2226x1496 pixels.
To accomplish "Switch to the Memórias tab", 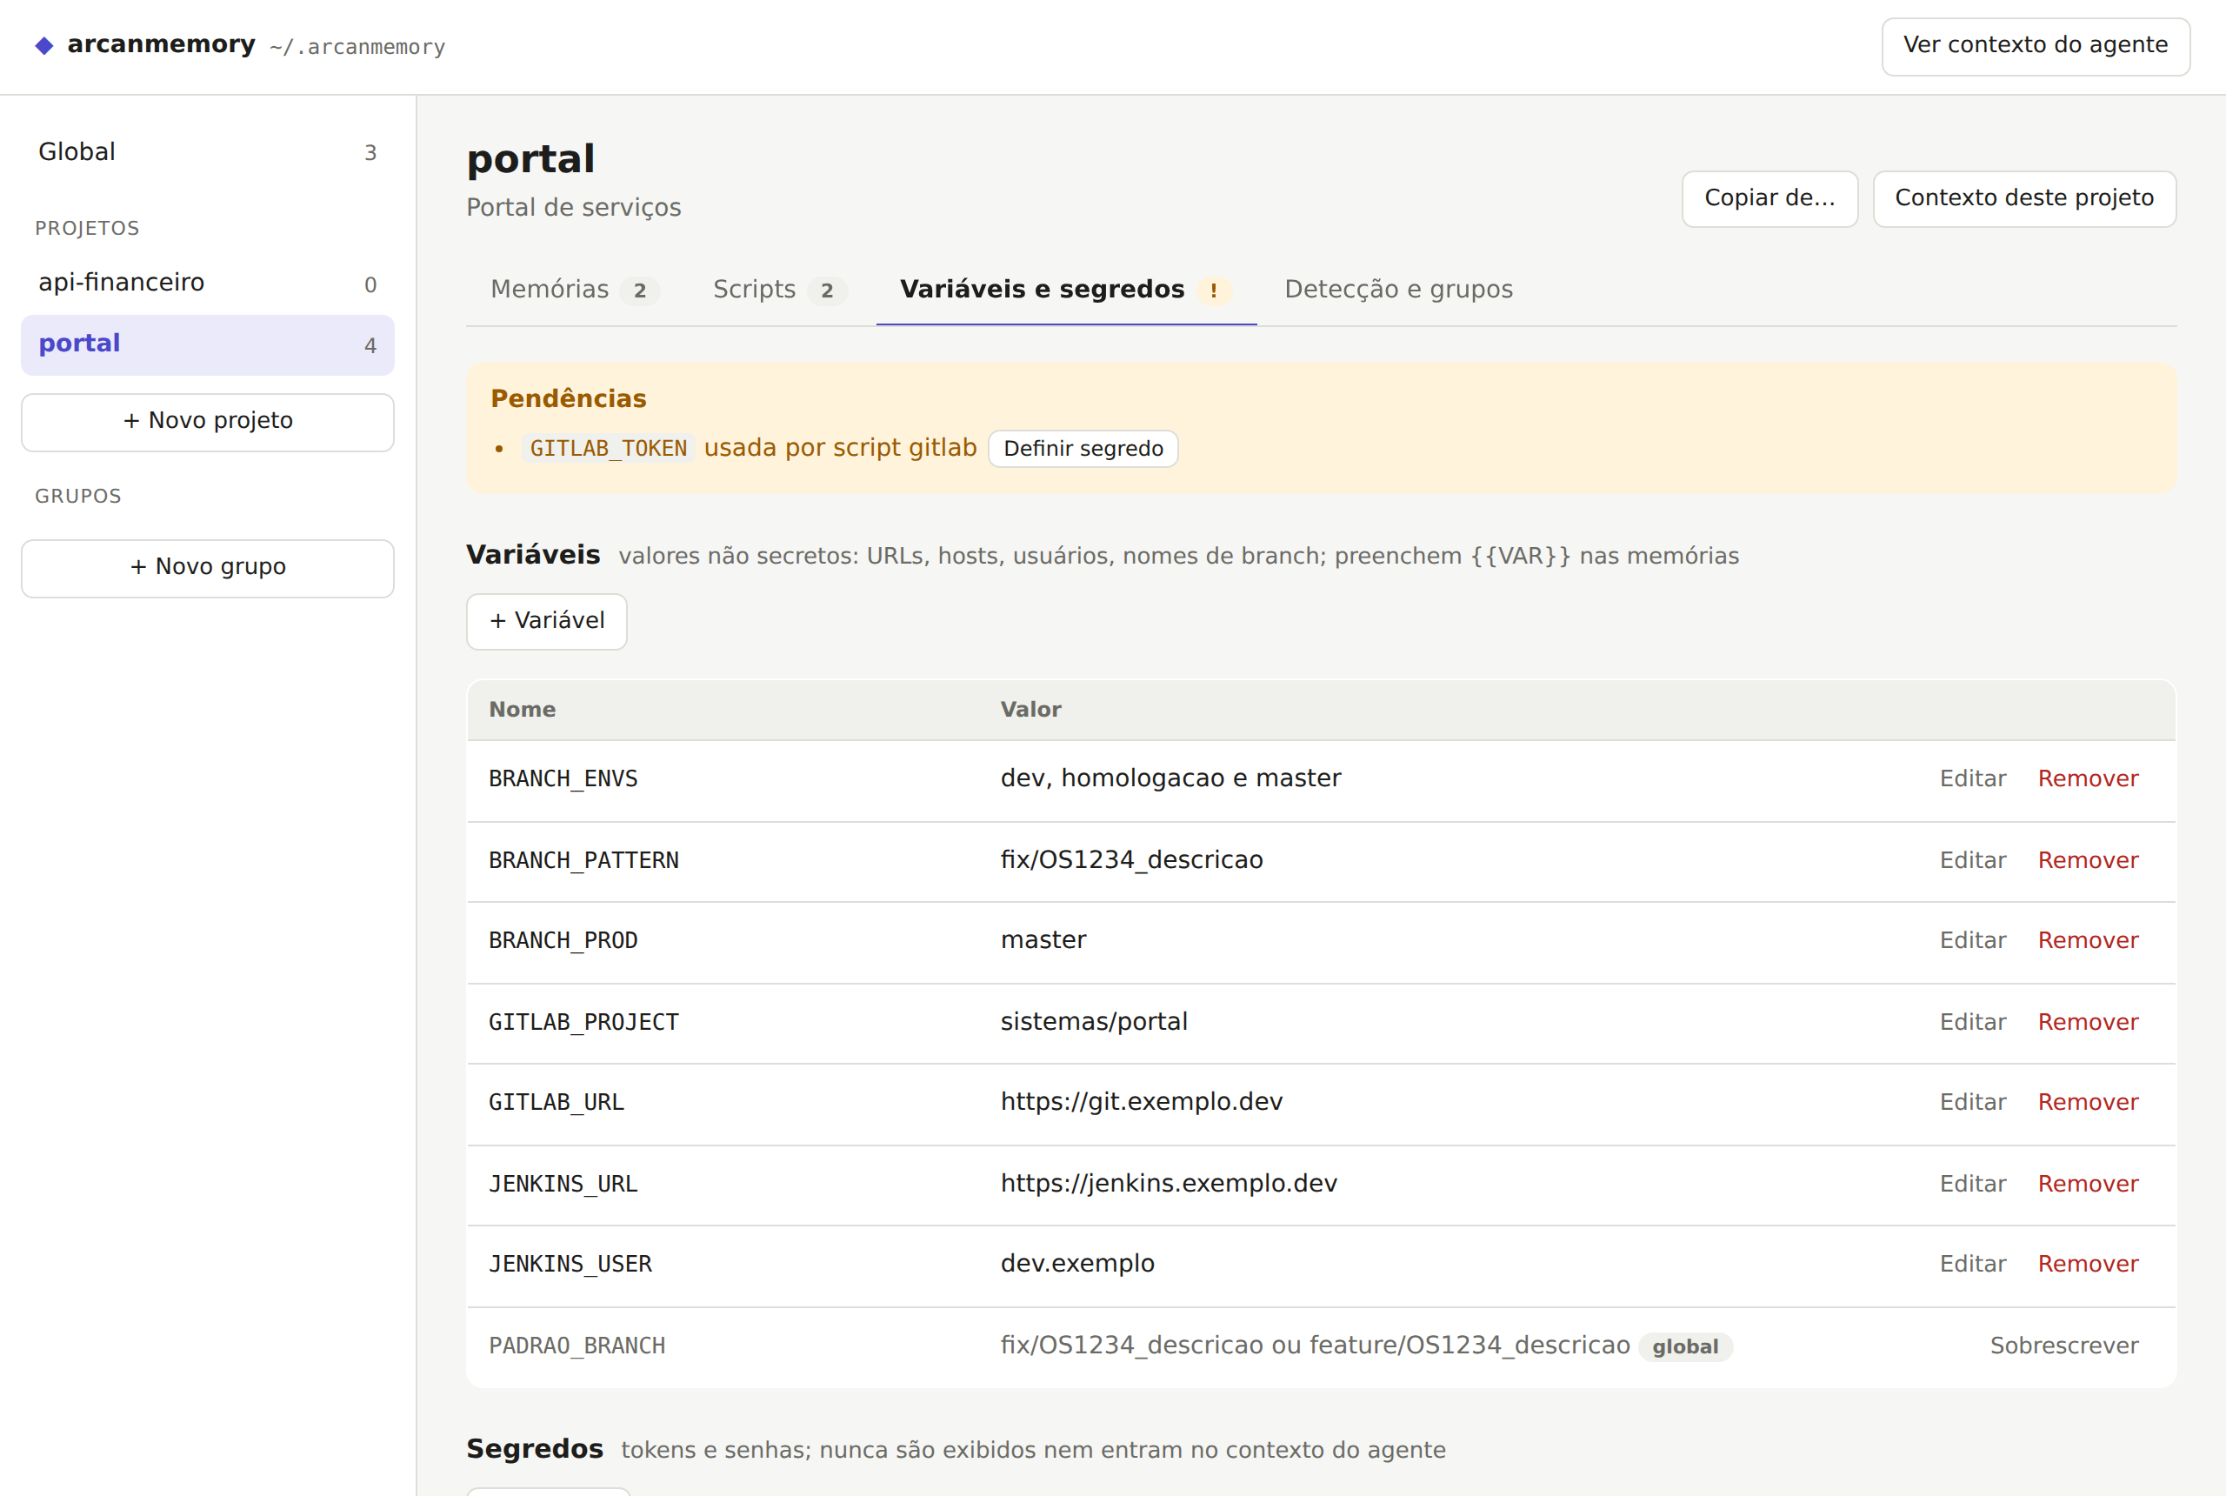I will coord(574,290).
